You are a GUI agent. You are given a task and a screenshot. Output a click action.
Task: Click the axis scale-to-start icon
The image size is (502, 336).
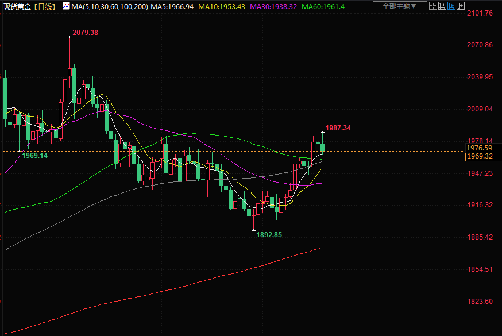[442, 6]
